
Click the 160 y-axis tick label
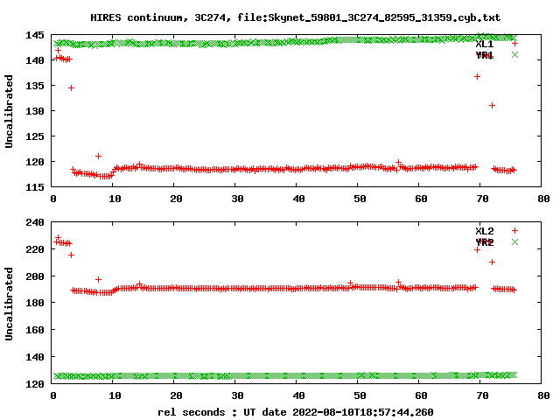[35, 331]
